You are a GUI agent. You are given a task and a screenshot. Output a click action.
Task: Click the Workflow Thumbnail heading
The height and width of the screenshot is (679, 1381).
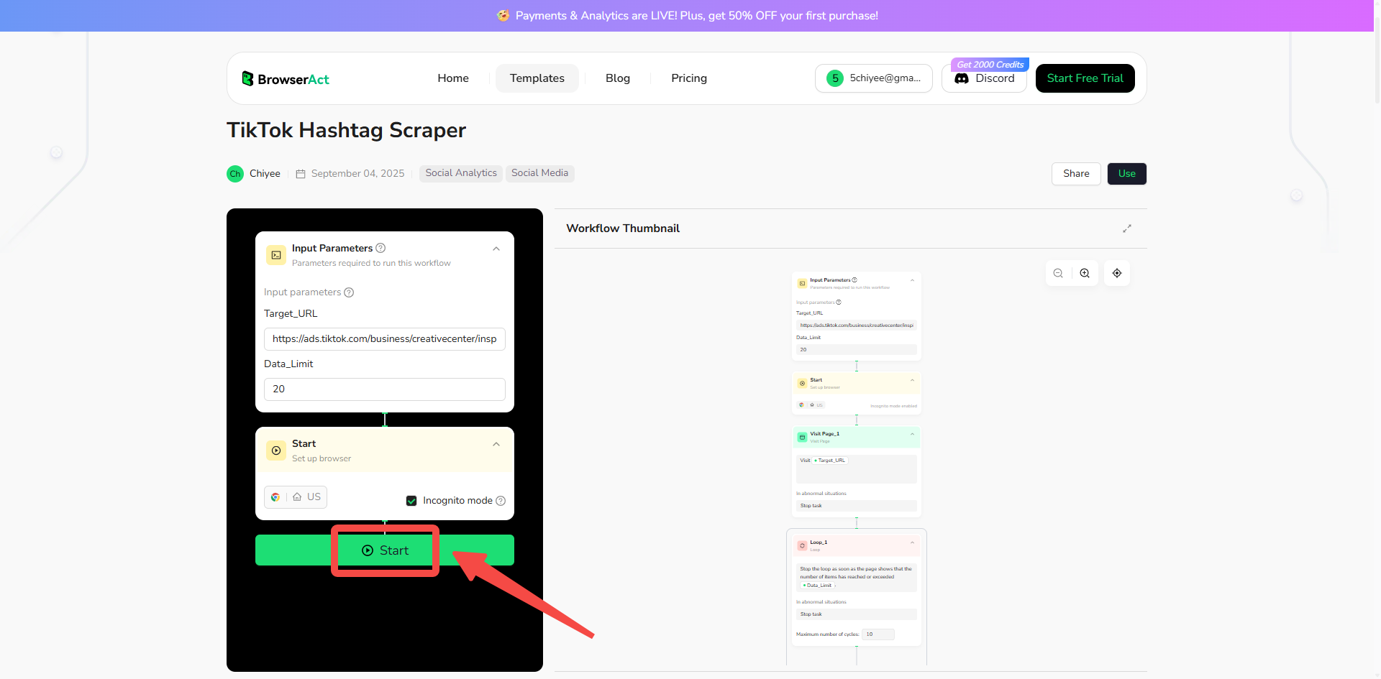click(623, 228)
